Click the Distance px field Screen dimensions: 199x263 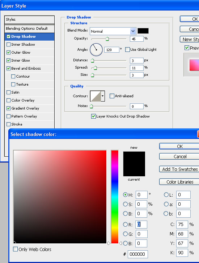pos(137,61)
